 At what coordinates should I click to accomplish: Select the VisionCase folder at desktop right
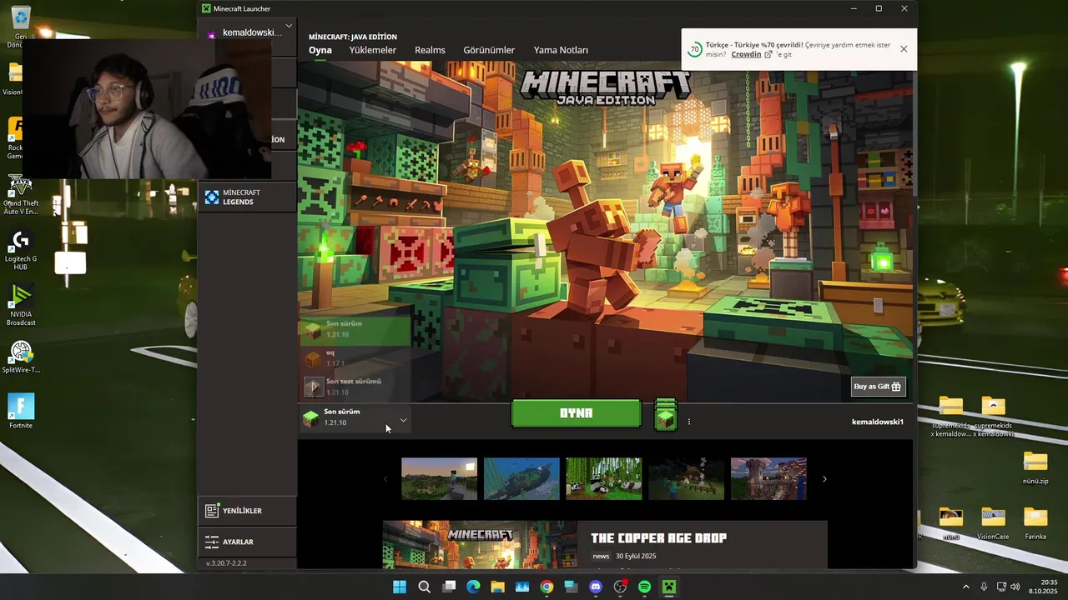coord(993,523)
